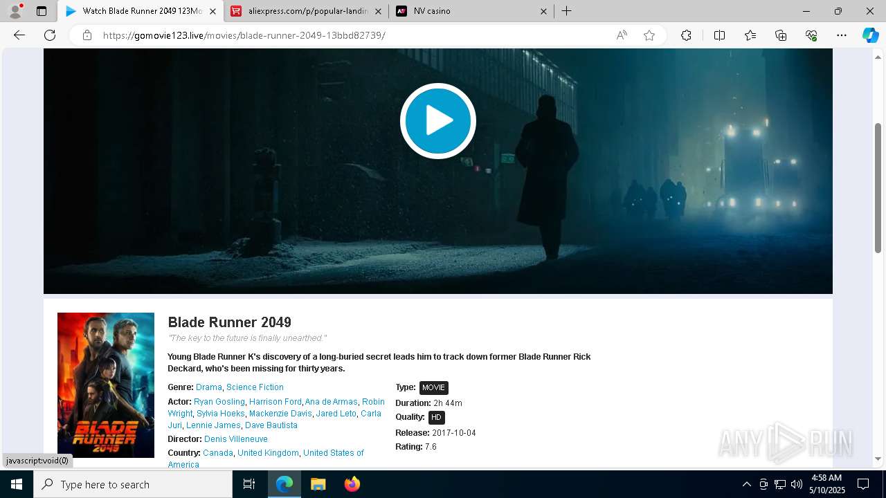Enable split screen view
886x498 pixels.
(x=719, y=35)
